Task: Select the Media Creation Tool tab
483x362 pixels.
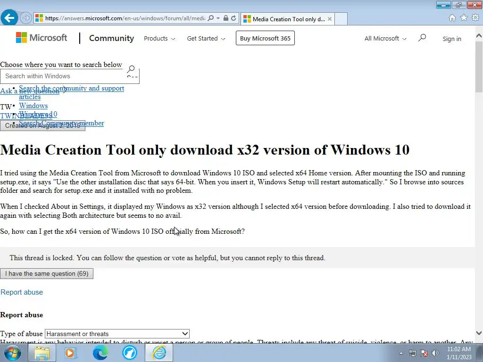Action: pyautogui.click(x=288, y=19)
